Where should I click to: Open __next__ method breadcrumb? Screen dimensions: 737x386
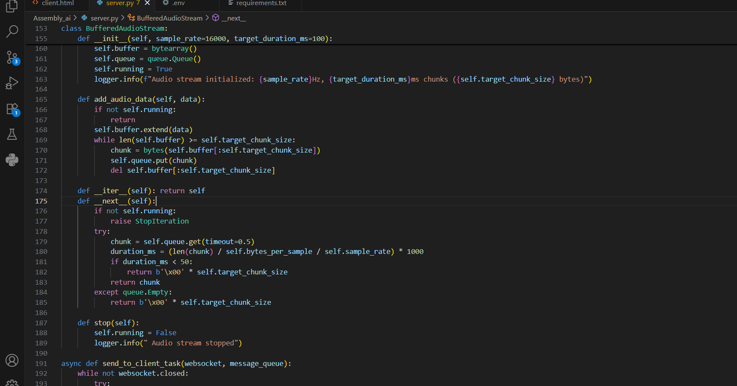coord(233,18)
